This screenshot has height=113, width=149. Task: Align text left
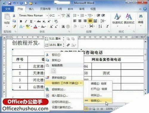[75, 21]
